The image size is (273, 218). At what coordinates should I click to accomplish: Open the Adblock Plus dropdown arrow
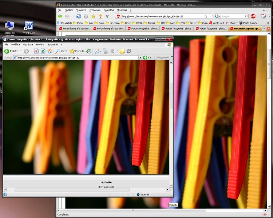(259, 16)
